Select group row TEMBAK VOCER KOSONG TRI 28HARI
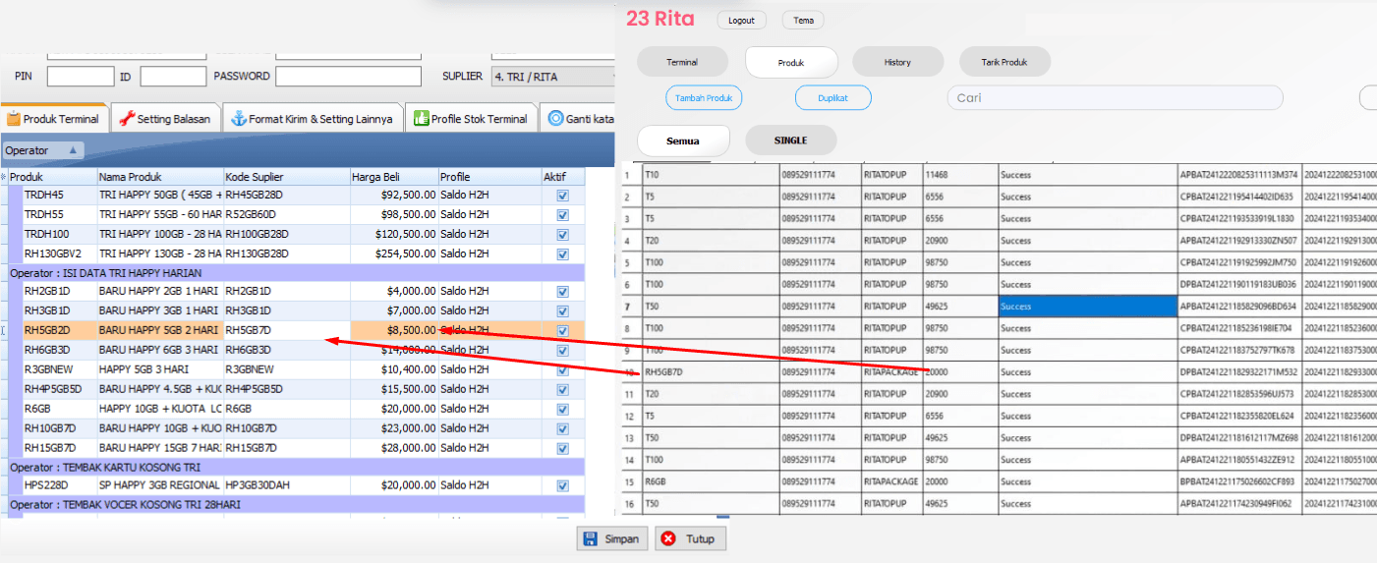 [297, 505]
